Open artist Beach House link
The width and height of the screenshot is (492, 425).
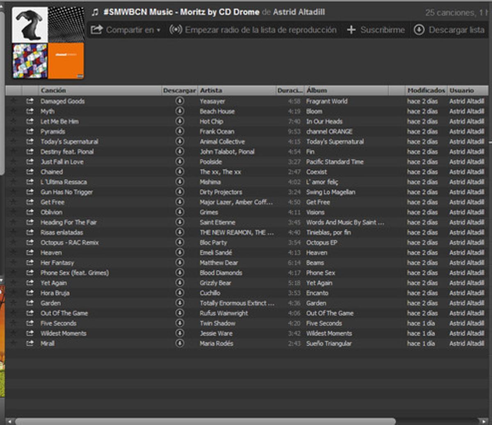point(217,111)
